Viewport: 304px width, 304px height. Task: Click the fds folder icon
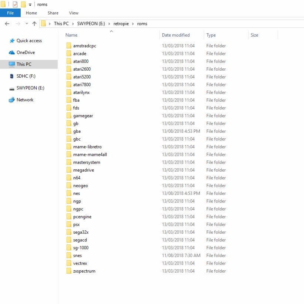(x=69, y=108)
